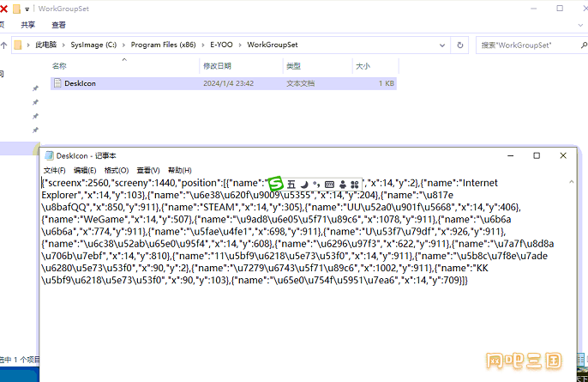Viewport: 588px width, 382px height.
Task: Maximize the WorkGroupSet Explorer window
Action: (x=560, y=9)
